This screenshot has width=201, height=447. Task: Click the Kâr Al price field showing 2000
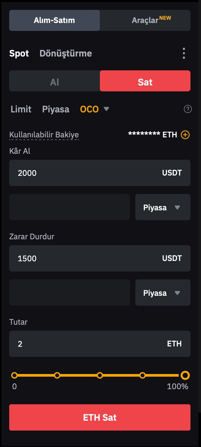click(85, 173)
